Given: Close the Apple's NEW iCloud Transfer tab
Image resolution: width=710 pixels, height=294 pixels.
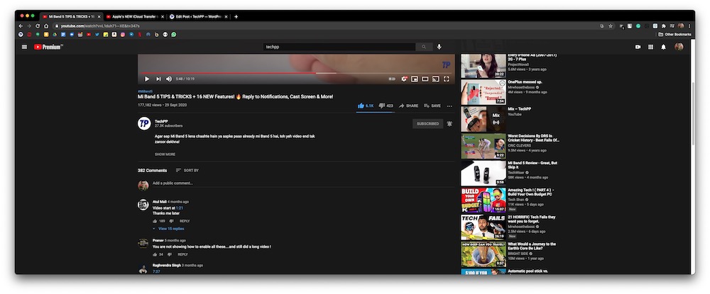Looking at the screenshot, I should (162, 17).
